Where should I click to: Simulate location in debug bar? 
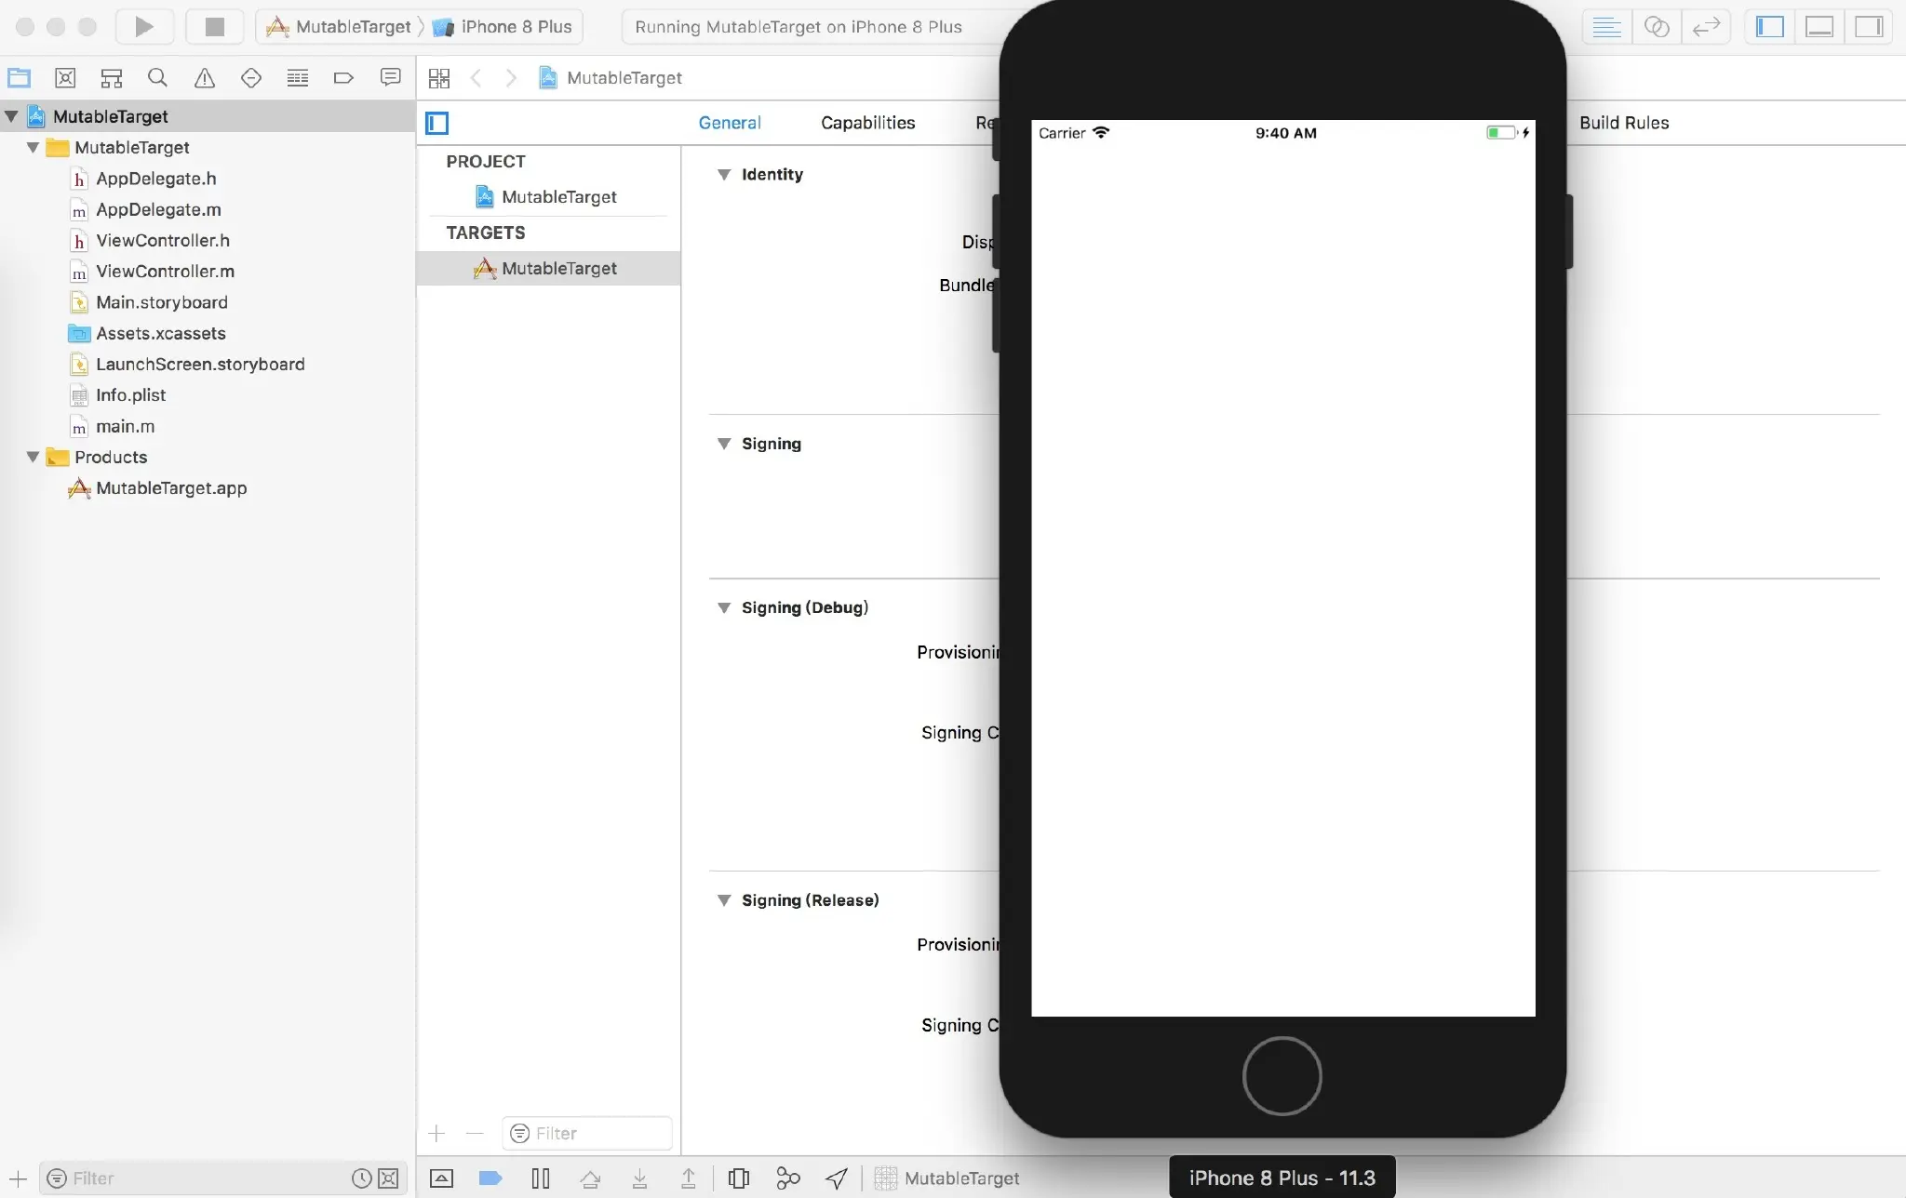(837, 1178)
